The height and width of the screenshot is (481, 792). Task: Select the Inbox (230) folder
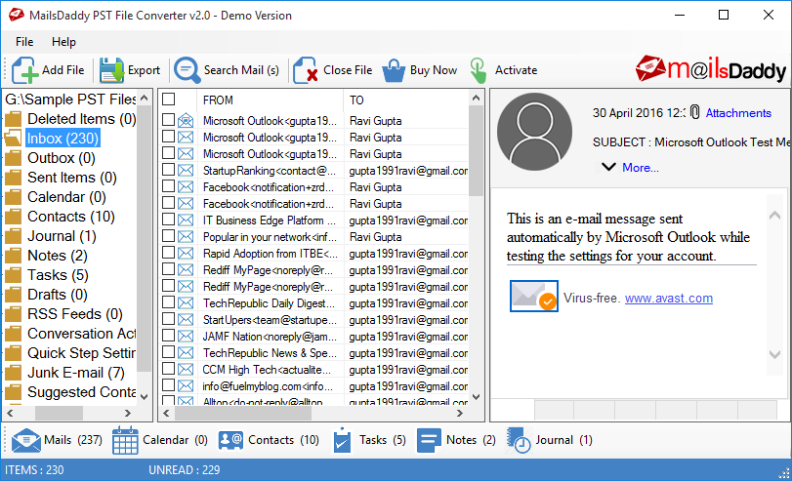coord(63,139)
